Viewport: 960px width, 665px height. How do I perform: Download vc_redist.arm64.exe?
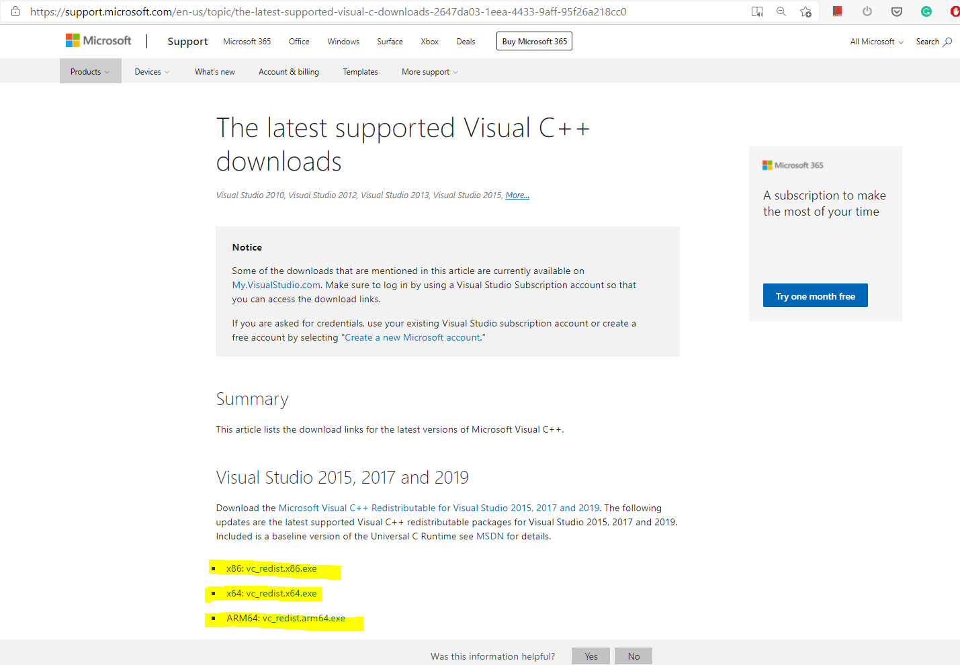304,618
